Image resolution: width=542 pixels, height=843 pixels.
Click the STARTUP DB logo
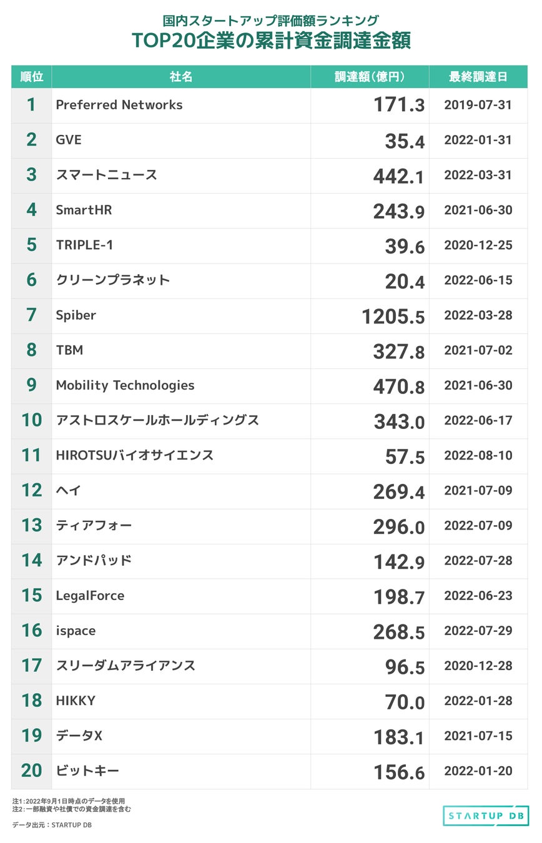pos(485,816)
